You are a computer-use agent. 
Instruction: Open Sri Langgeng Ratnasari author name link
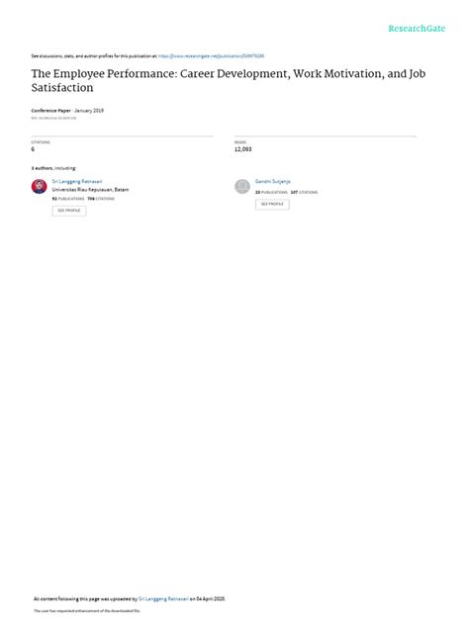point(77,181)
